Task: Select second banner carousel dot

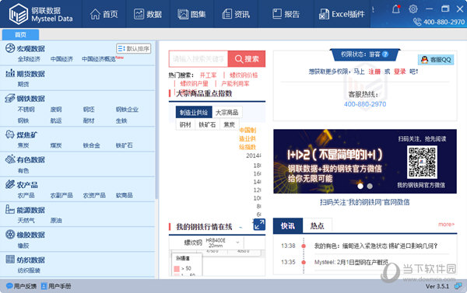Action: tap(370, 186)
